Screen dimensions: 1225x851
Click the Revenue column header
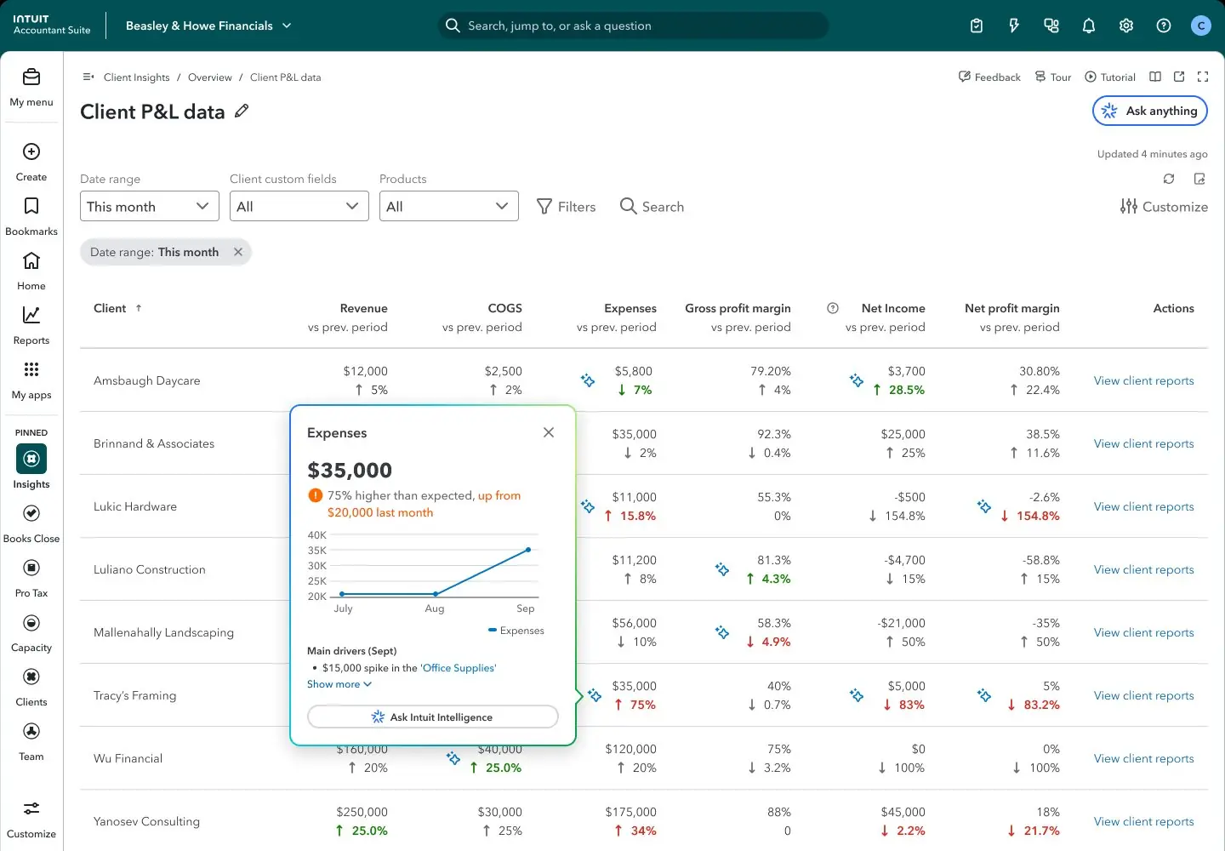coord(363,308)
